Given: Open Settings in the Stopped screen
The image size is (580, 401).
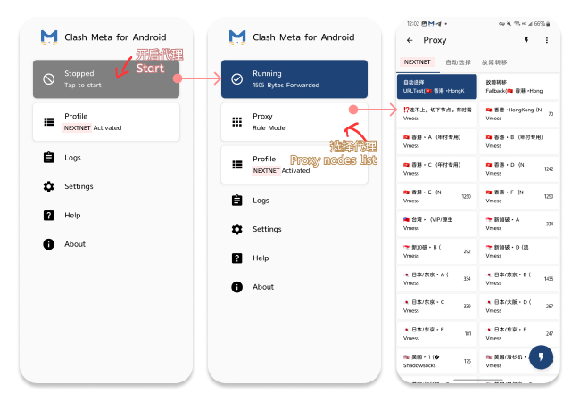Looking at the screenshot, I should click(79, 186).
